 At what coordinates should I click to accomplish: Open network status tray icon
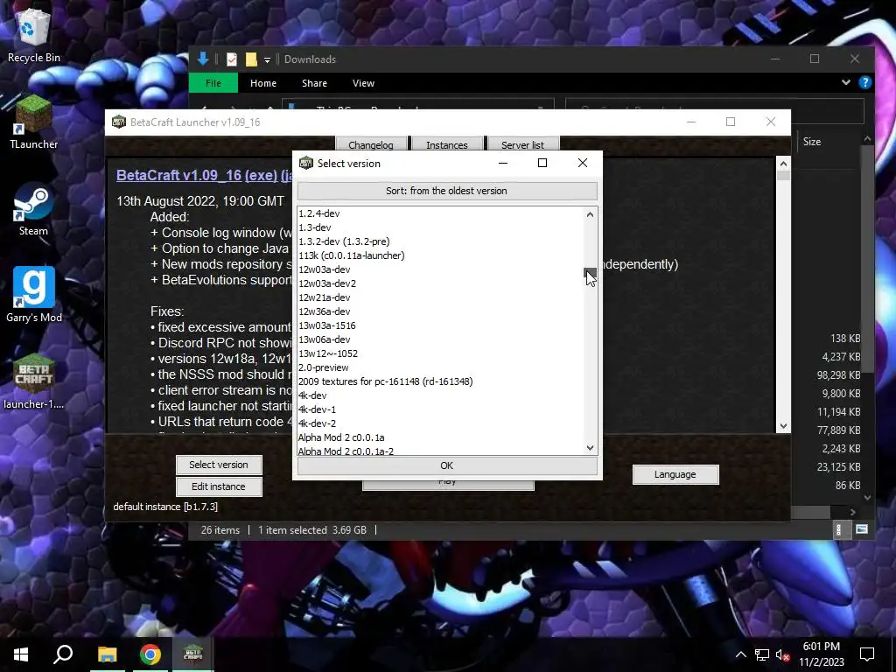pos(761,654)
